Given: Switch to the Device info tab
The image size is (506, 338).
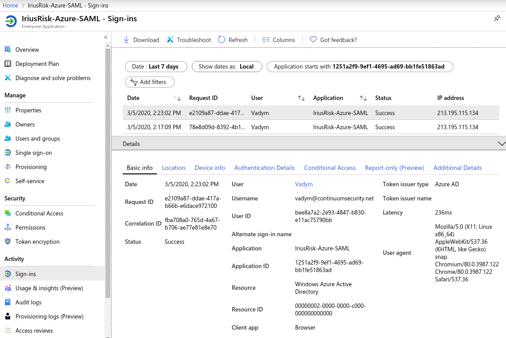Looking at the screenshot, I should (x=210, y=168).
